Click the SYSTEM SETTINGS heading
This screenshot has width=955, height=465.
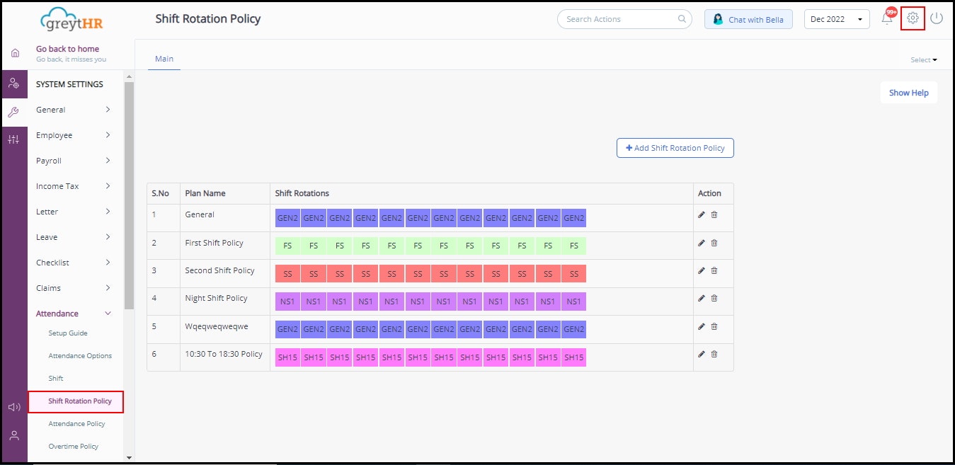click(x=69, y=84)
